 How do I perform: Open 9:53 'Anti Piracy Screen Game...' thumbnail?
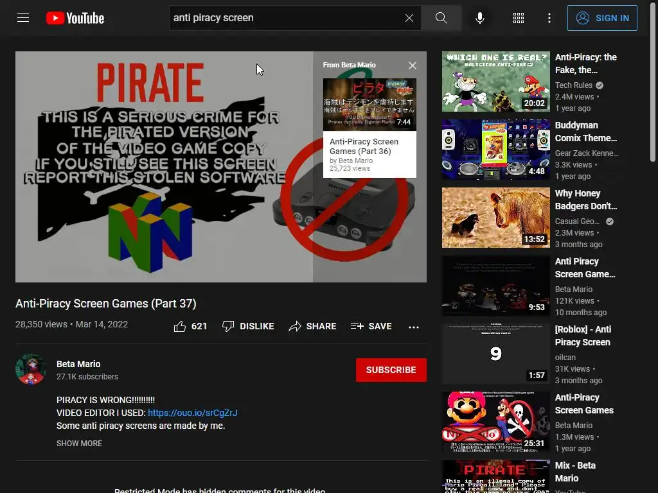[x=495, y=286]
